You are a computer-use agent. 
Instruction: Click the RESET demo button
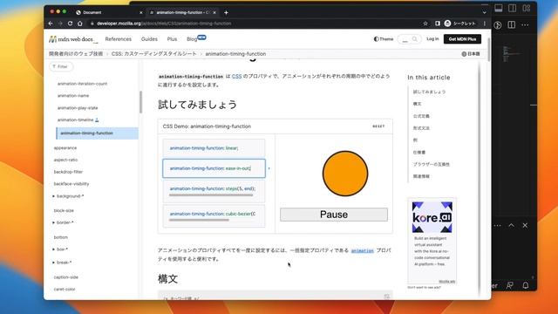(x=378, y=126)
